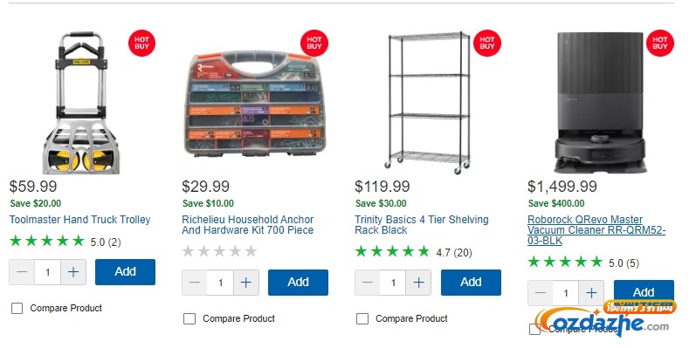Decrease quantity for Roborock QRevo Master vacuum
This screenshot has width=696, height=348.
541,293
